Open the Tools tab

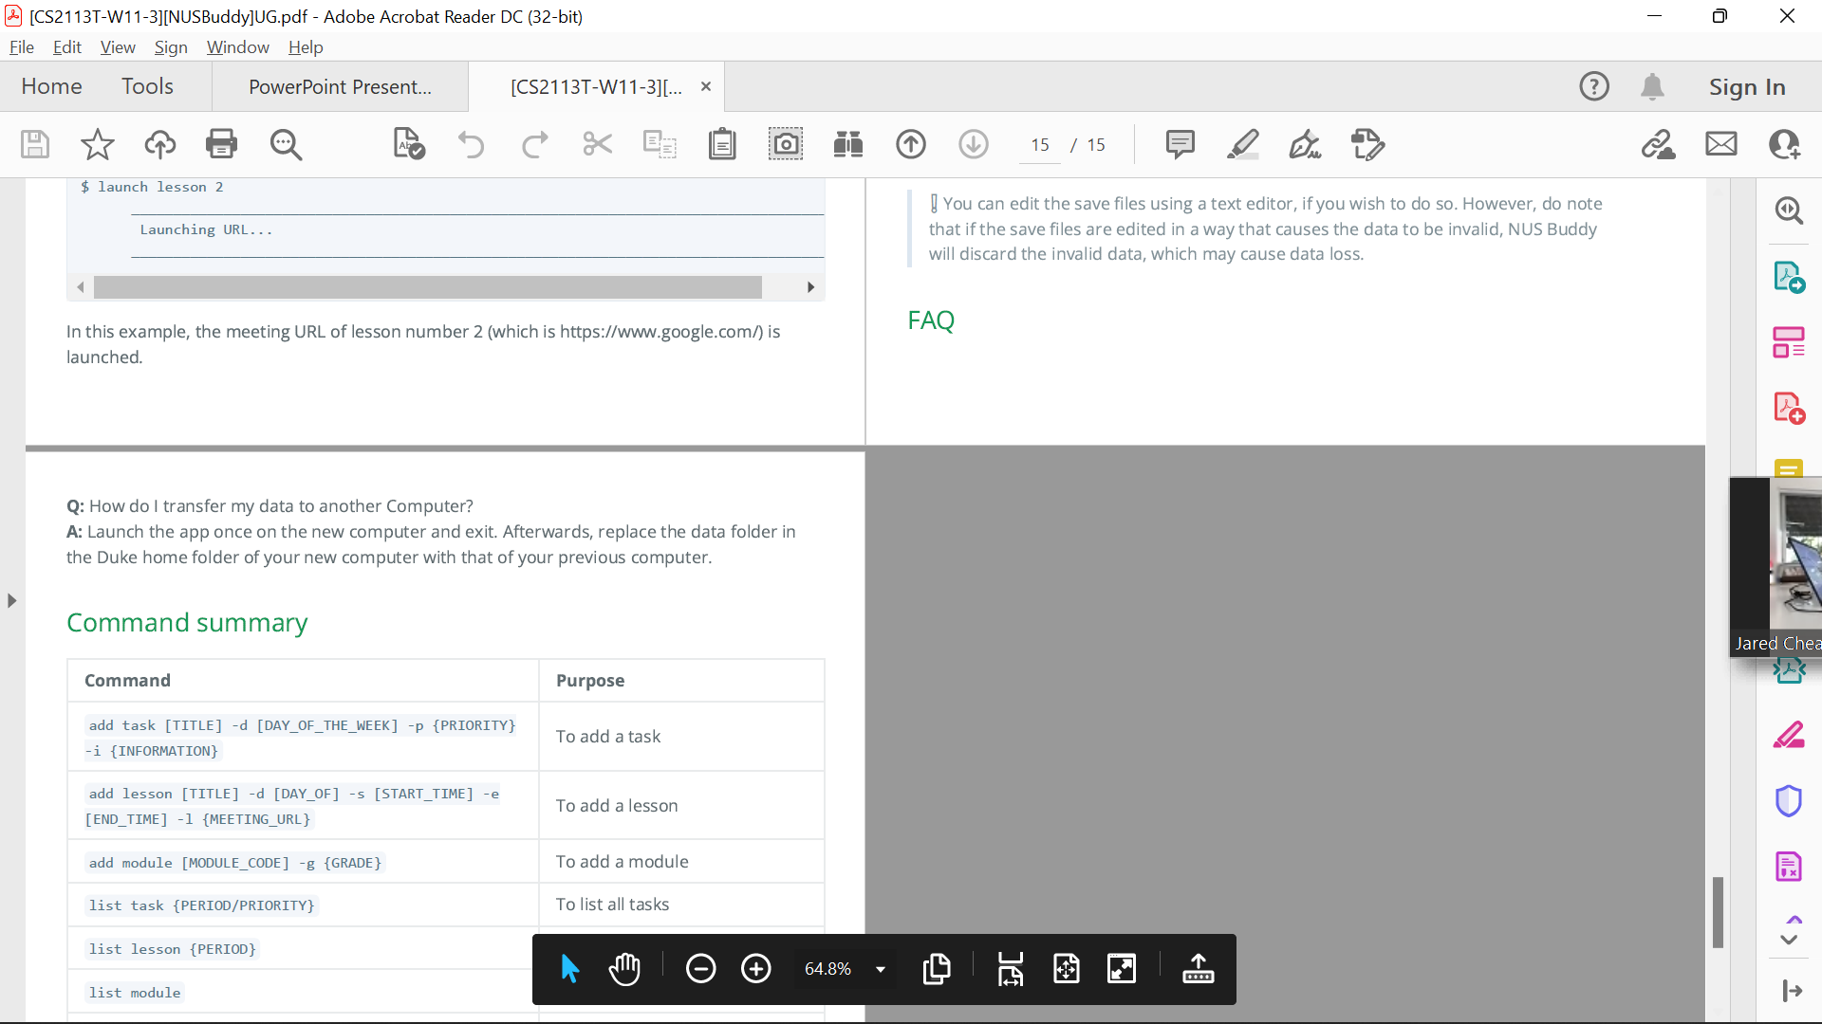click(147, 87)
